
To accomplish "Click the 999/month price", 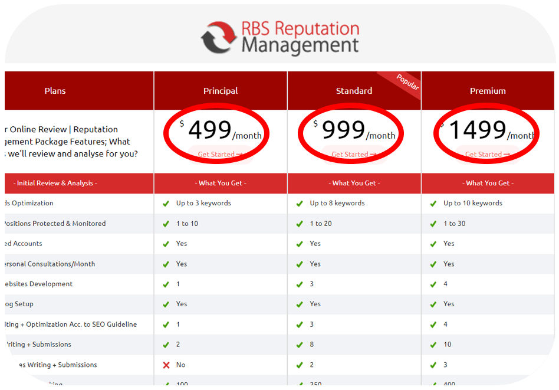I will point(354,130).
